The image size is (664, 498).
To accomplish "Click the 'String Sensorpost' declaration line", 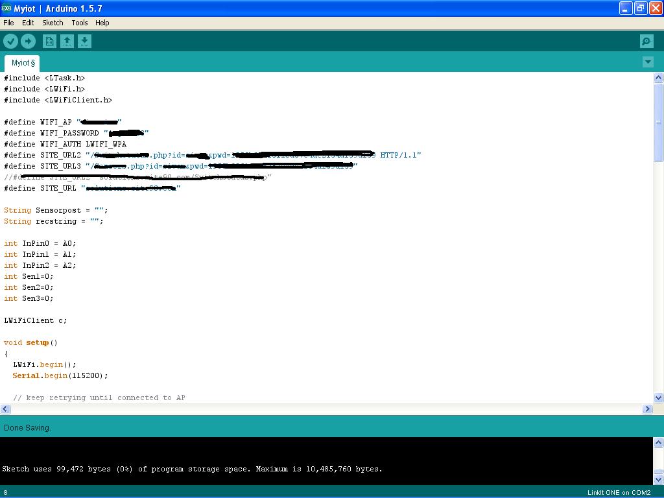I will tap(56, 210).
